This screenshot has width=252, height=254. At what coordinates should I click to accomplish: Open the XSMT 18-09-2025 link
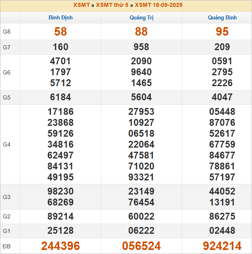coord(159,5)
